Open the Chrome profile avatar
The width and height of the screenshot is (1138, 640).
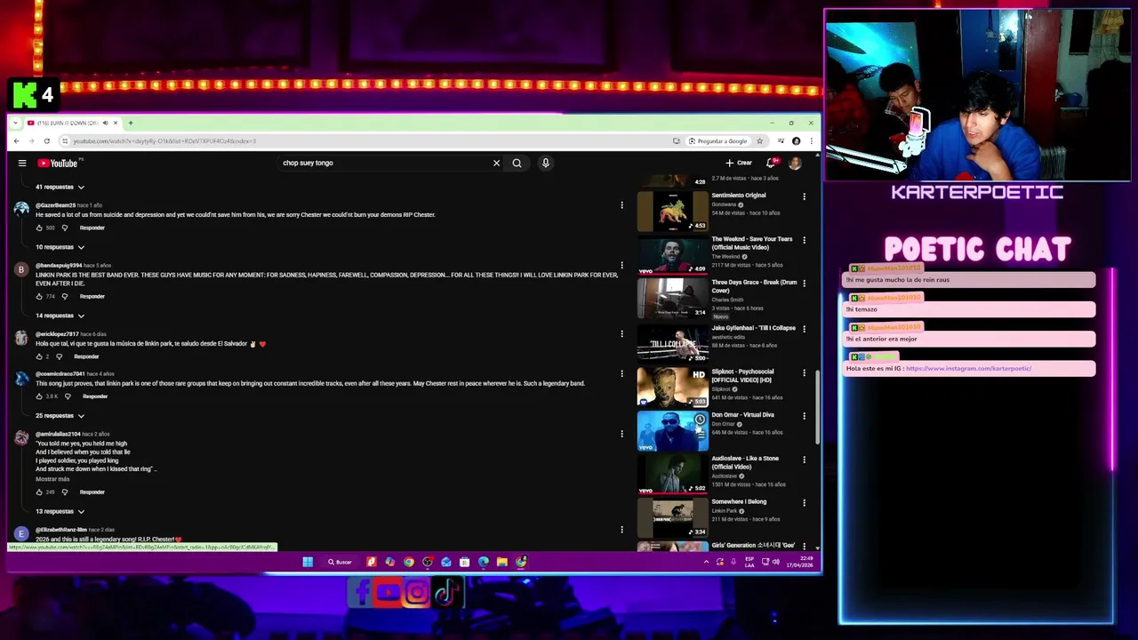796,141
